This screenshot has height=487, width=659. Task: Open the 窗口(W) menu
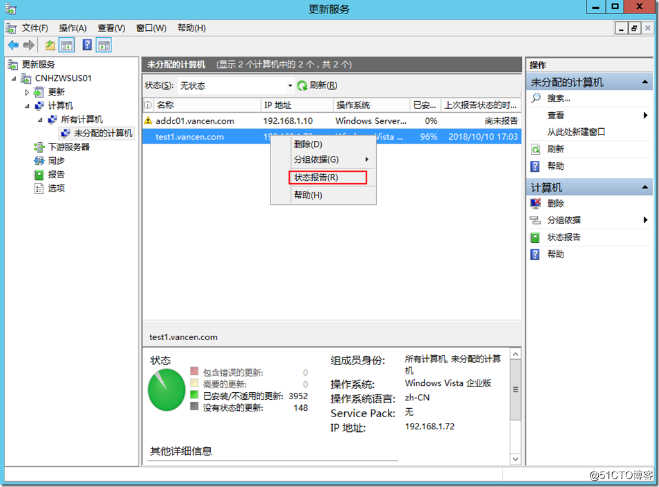pos(151,28)
